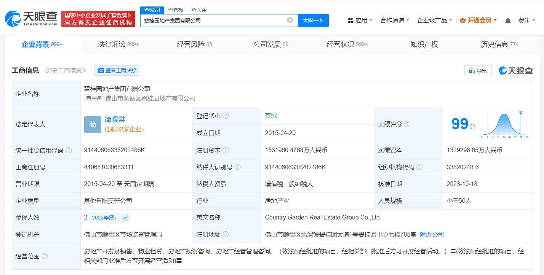Switch to the 查老板 tab
544x275 pixels.
[175, 10]
